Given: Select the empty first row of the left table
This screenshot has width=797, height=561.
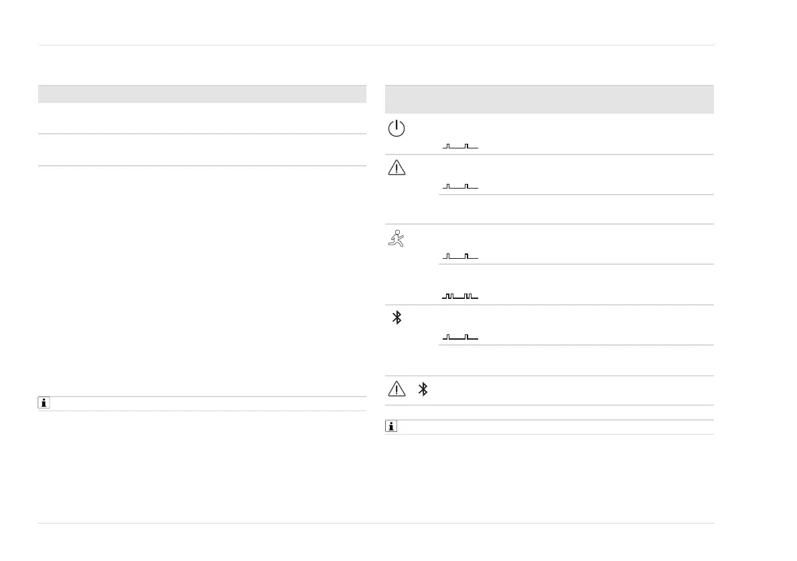Looking at the screenshot, I should (x=202, y=118).
